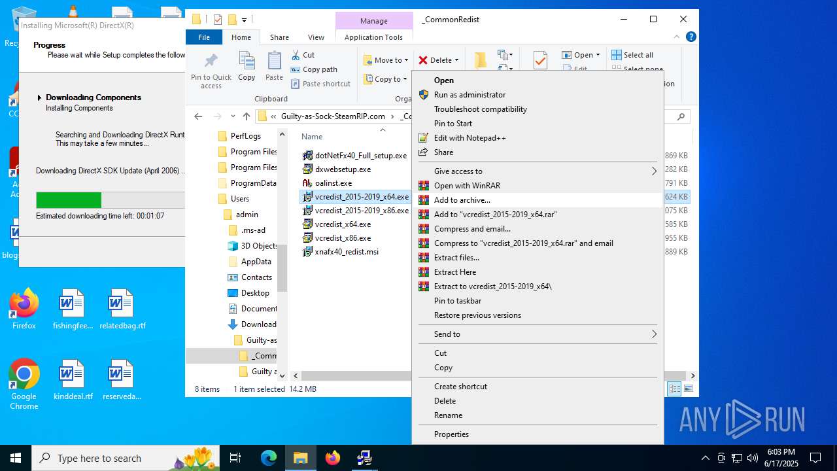Click the Pin to Quick access icon
Viewport: 837px width, 471px height.
tap(211, 71)
